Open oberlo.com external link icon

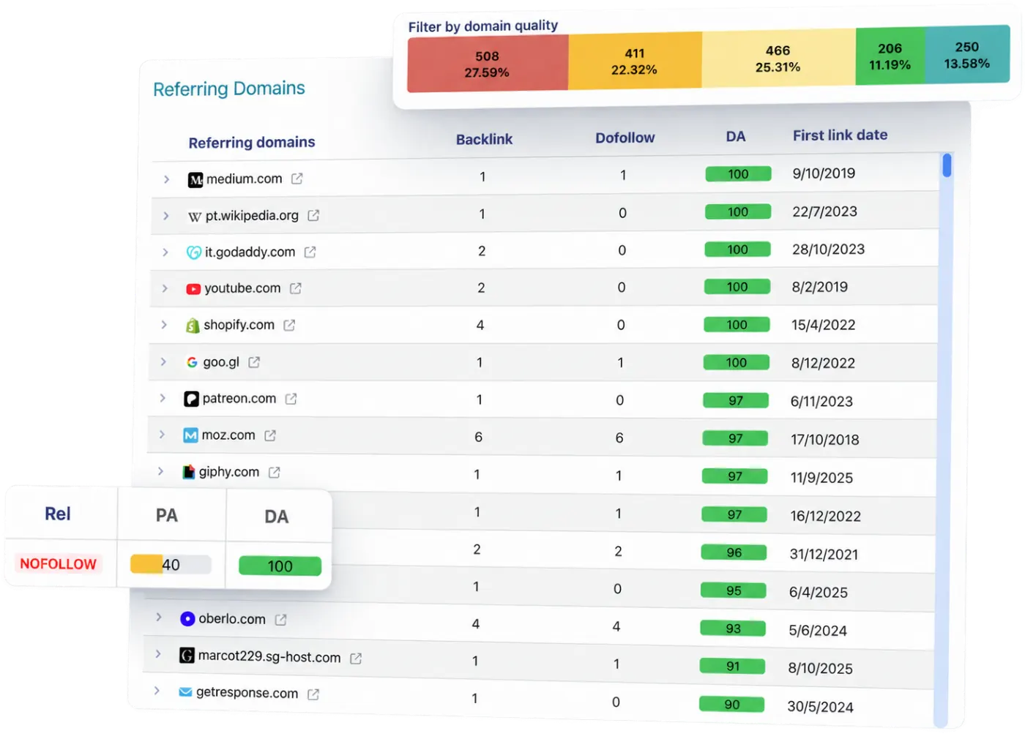click(280, 620)
